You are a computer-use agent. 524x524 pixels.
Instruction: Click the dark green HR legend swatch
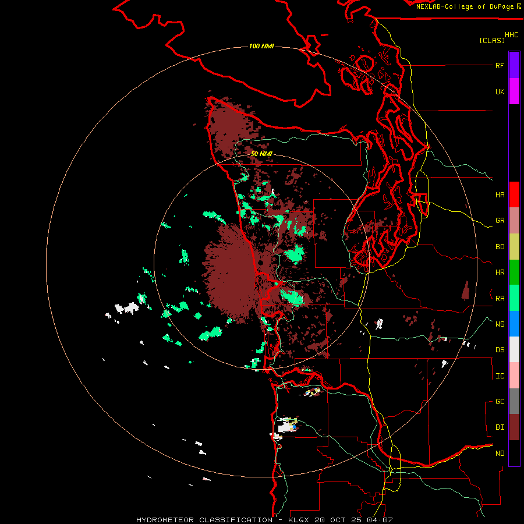click(514, 272)
